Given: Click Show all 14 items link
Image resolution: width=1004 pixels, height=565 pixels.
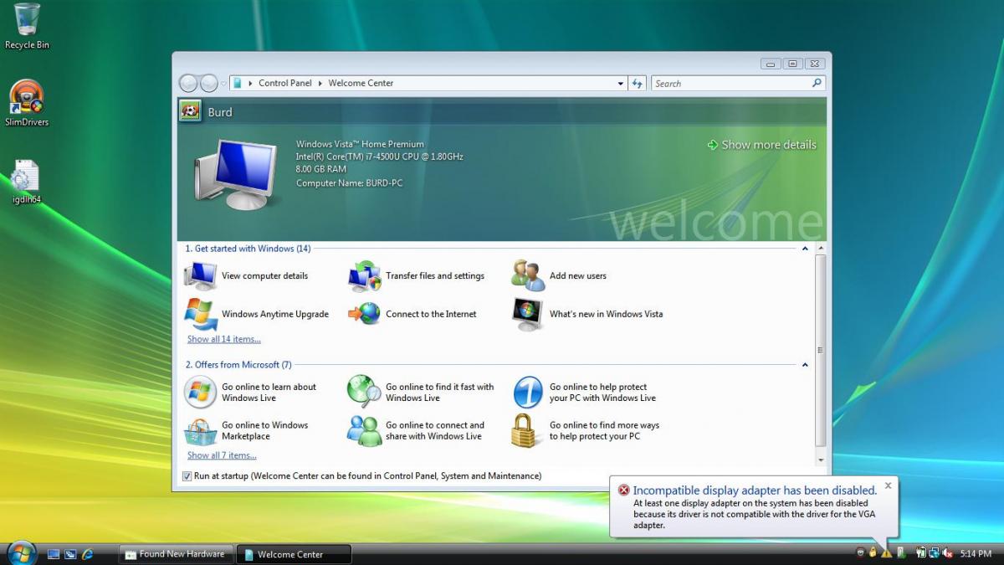Looking at the screenshot, I should click(224, 339).
